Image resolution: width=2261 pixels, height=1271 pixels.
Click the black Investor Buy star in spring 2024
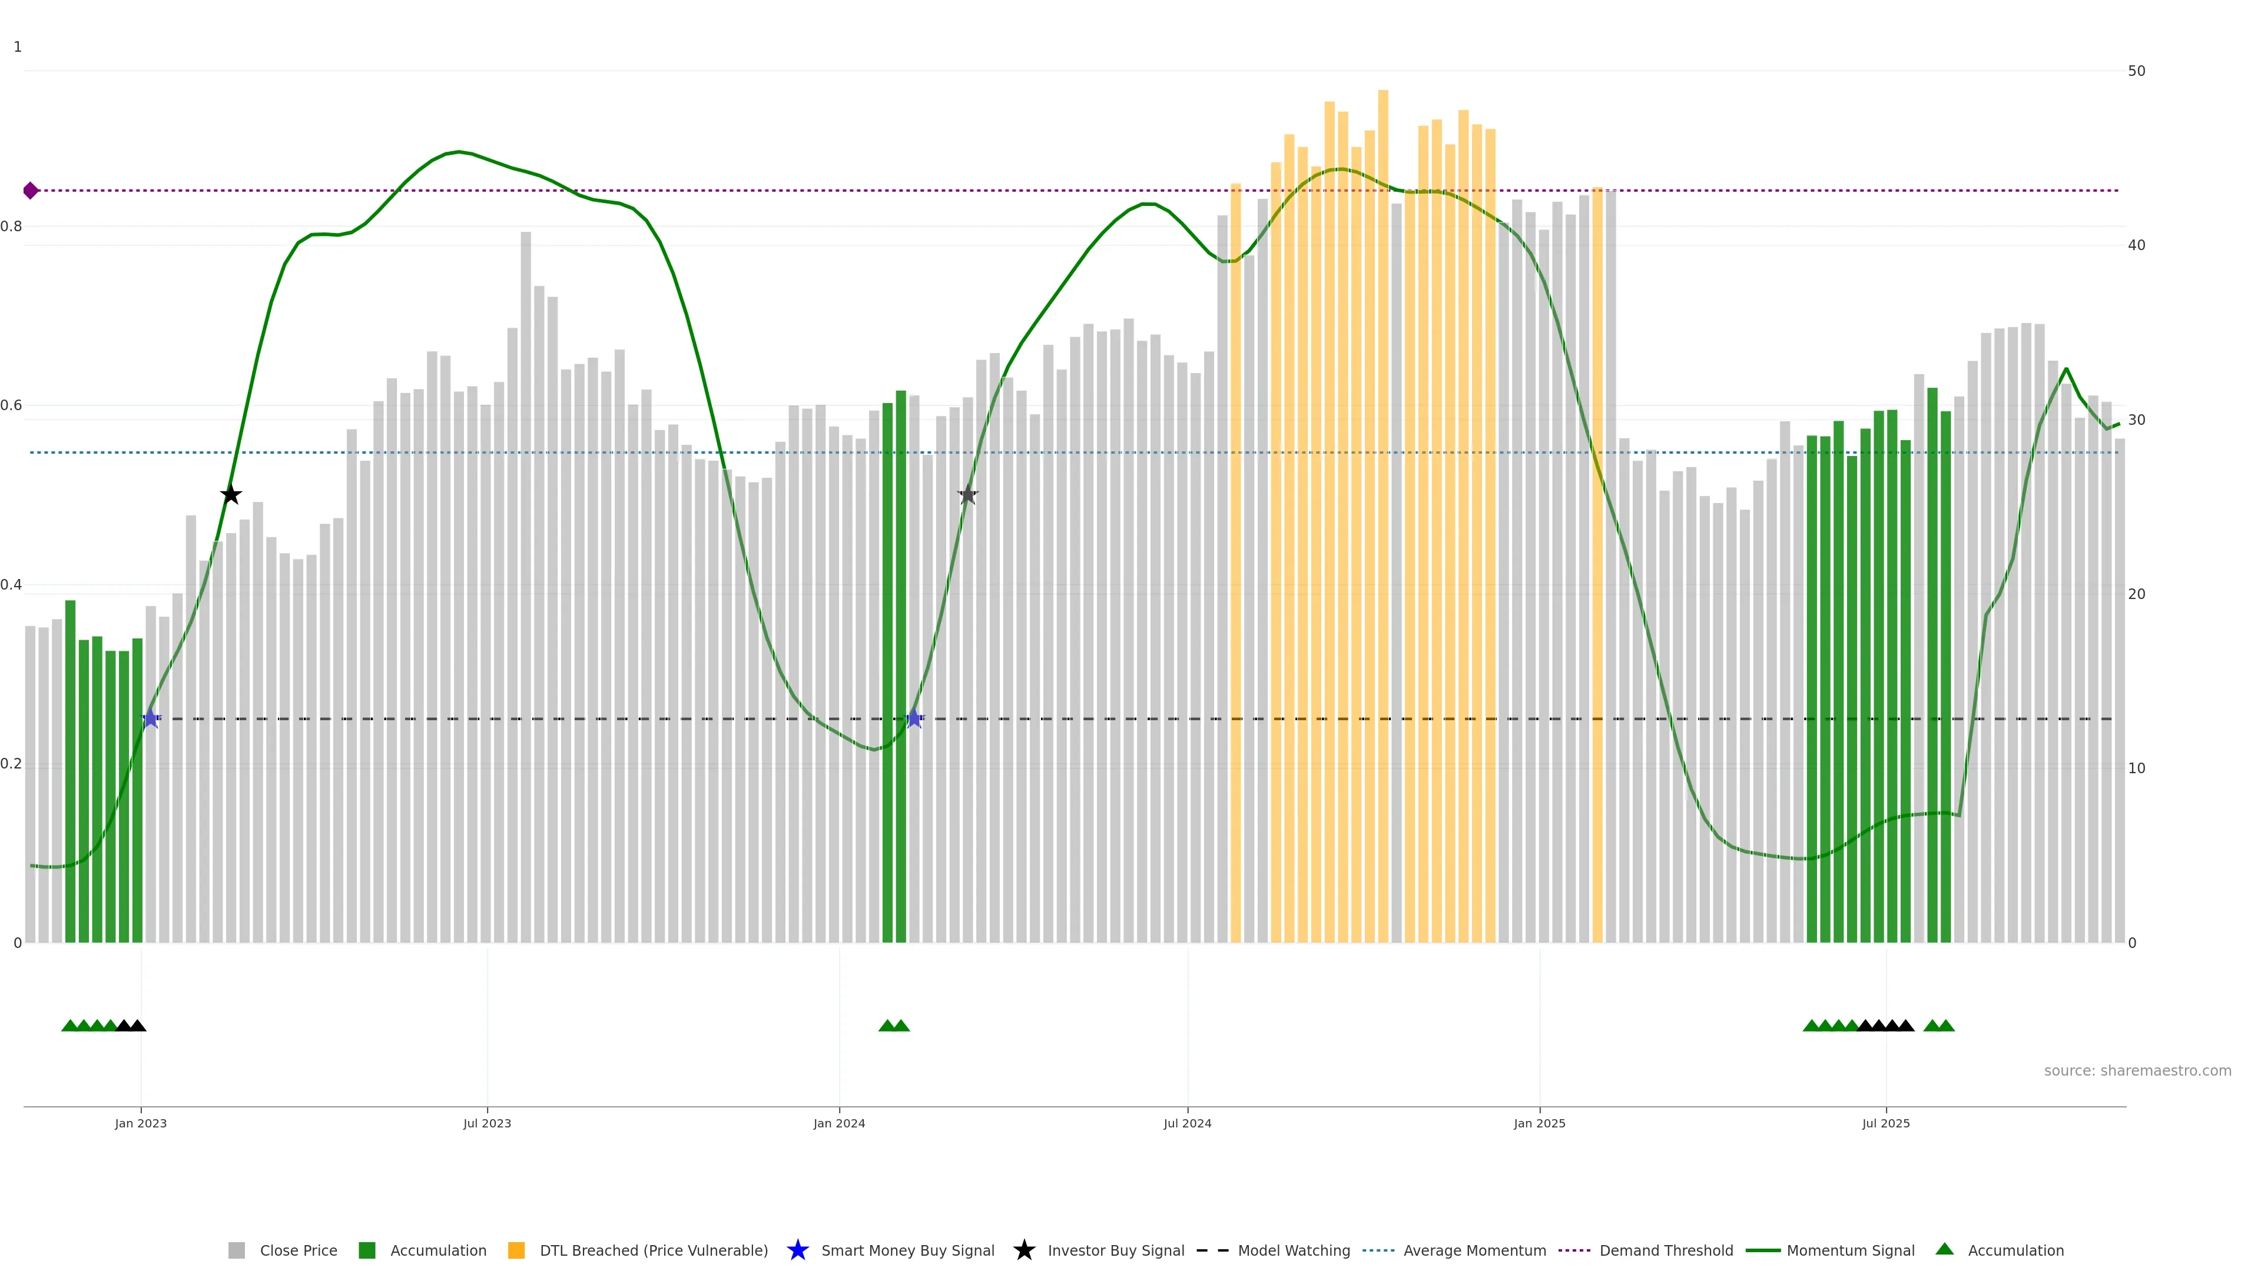pos(967,495)
